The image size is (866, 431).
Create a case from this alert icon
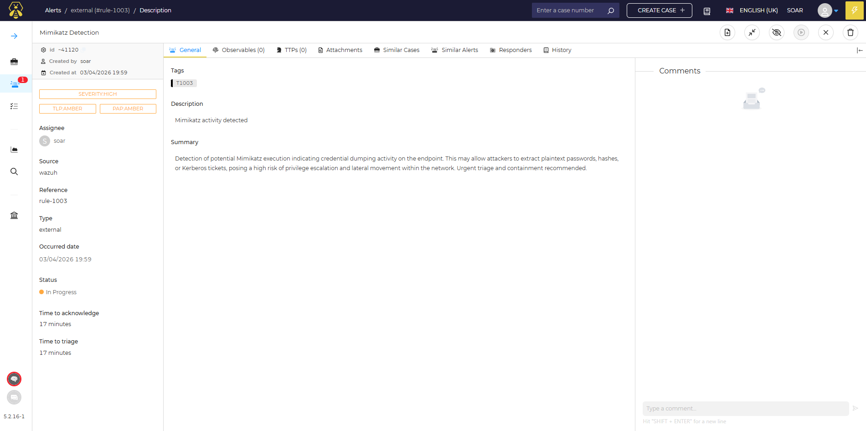coord(727,32)
